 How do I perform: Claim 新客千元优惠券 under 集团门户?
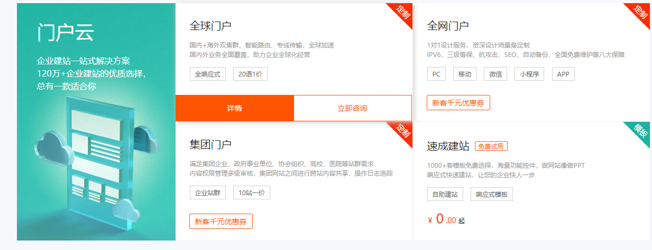(x=221, y=222)
